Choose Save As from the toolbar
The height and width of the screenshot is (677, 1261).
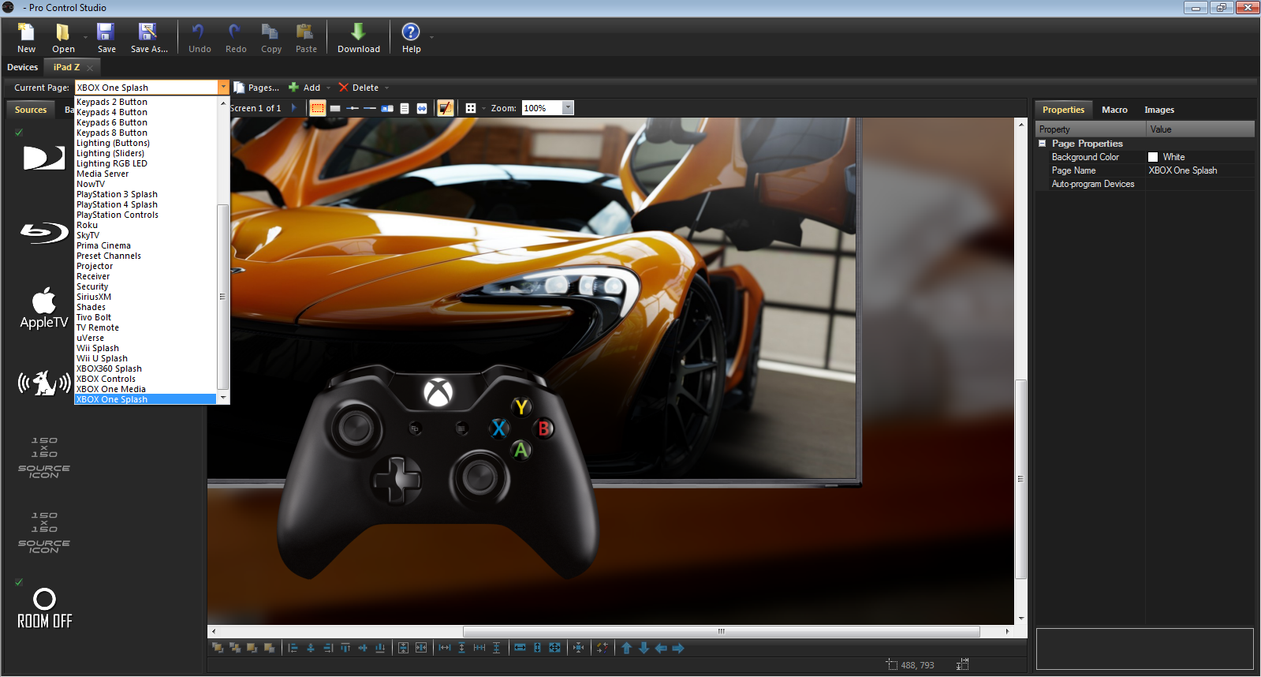(149, 37)
